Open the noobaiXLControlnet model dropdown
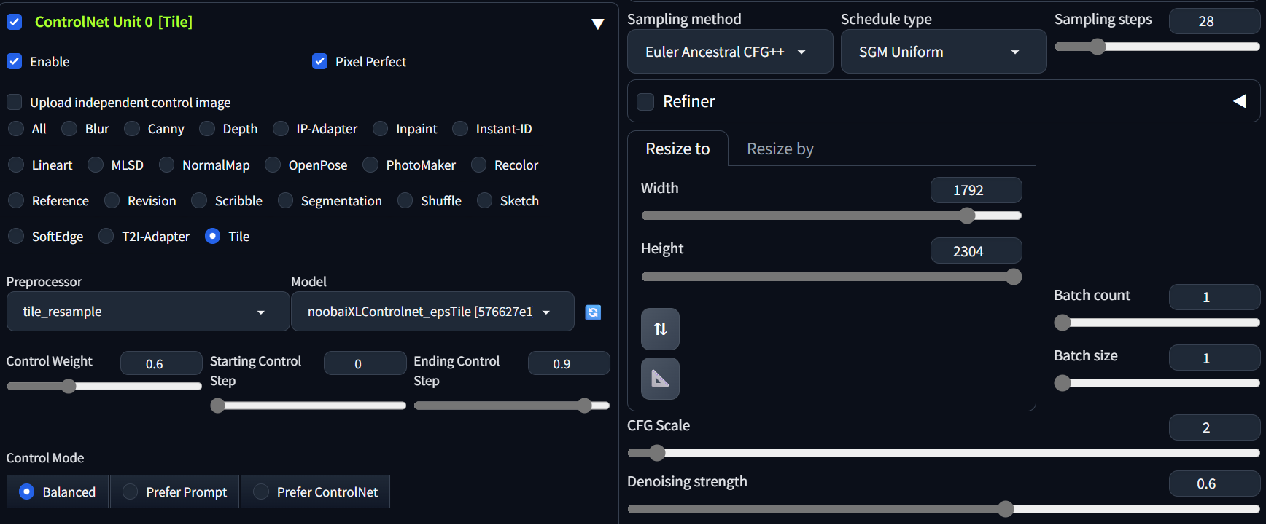Image resolution: width=1266 pixels, height=525 pixels. click(x=432, y=312)
